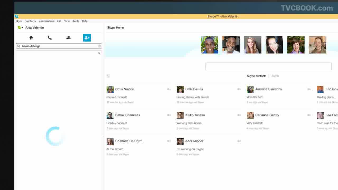338x190 pixels.
Task: Click Chris Naidoo's avatar picture
Action: tap(110, 89)
